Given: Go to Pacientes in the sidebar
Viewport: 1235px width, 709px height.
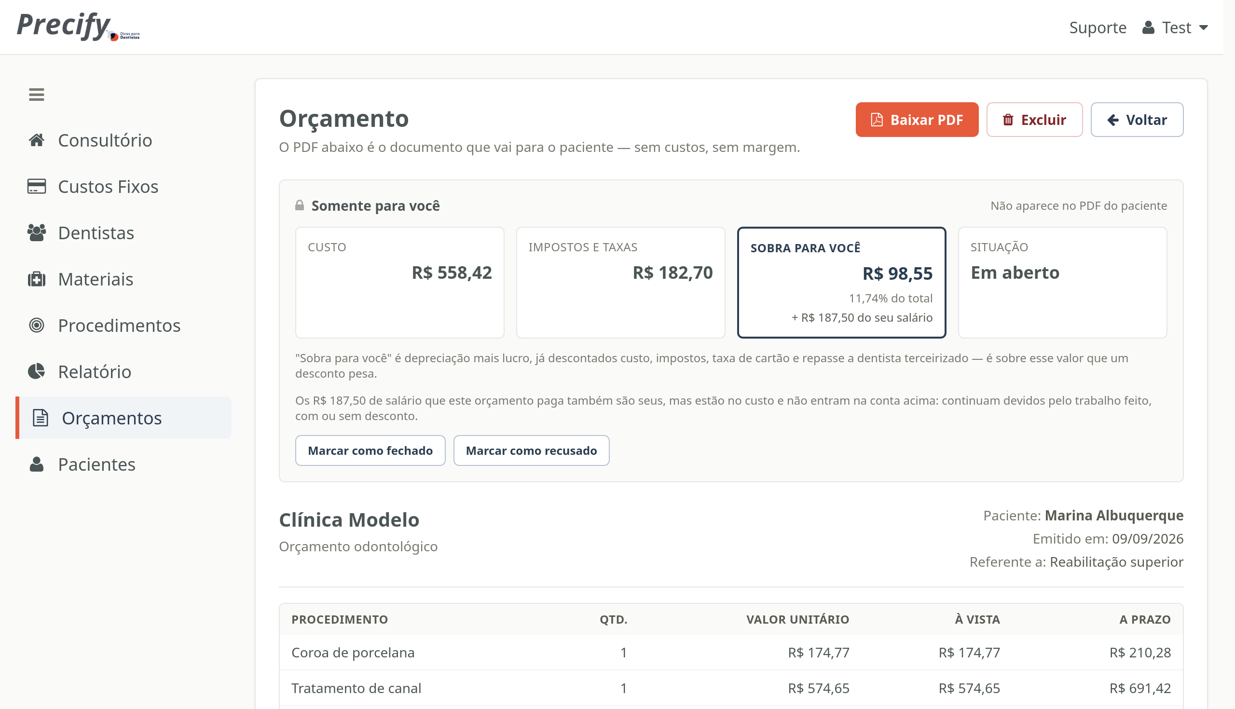Looking at the screenshot, I should click(123, 464).
